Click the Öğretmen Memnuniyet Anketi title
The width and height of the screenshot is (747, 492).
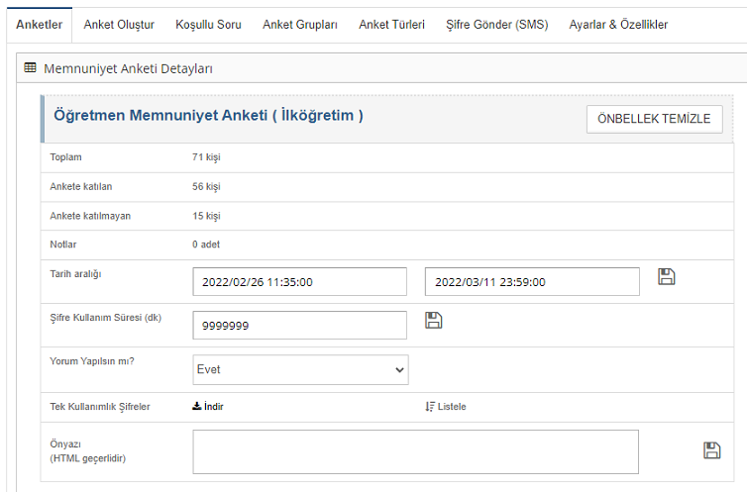point(208,116)
